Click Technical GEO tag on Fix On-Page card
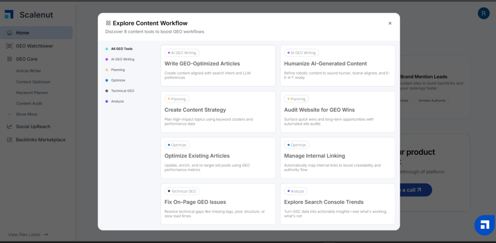 coord(182,191)
